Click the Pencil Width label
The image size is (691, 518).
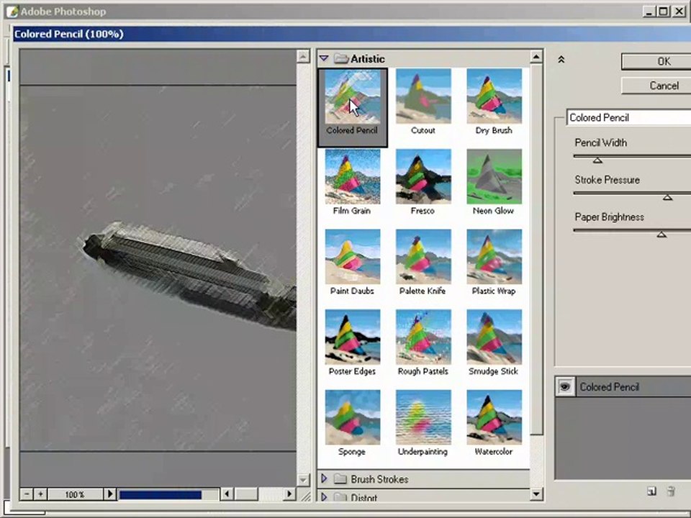click(600, 142)
